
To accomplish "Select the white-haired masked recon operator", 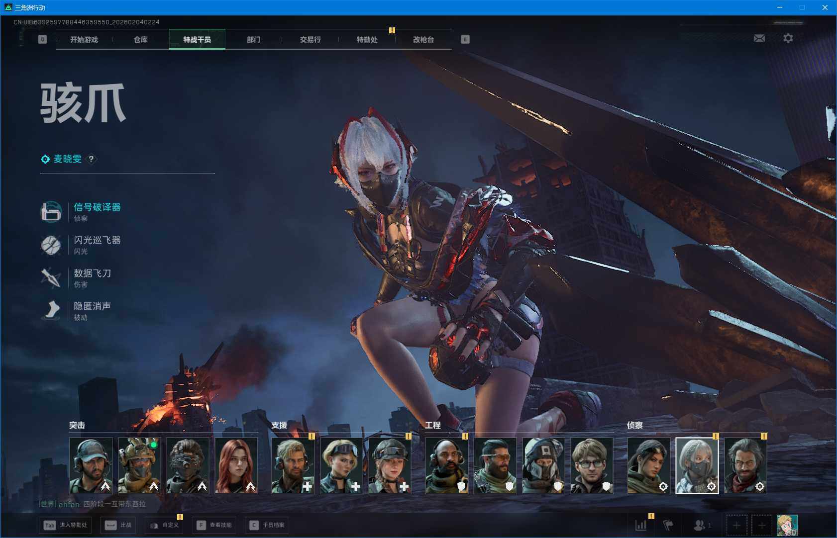I will [697, 465].
